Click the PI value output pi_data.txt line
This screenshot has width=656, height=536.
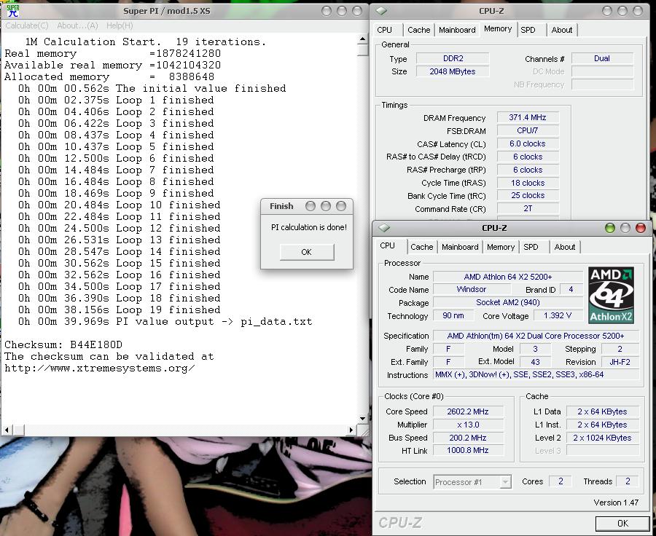coord(165,321)
